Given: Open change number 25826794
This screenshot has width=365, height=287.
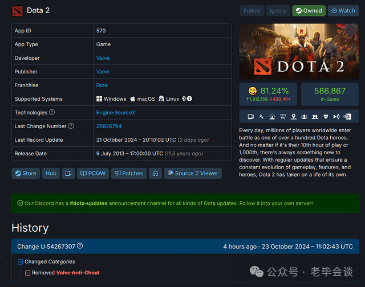Looking at the screenshot, I should [109, 126].
